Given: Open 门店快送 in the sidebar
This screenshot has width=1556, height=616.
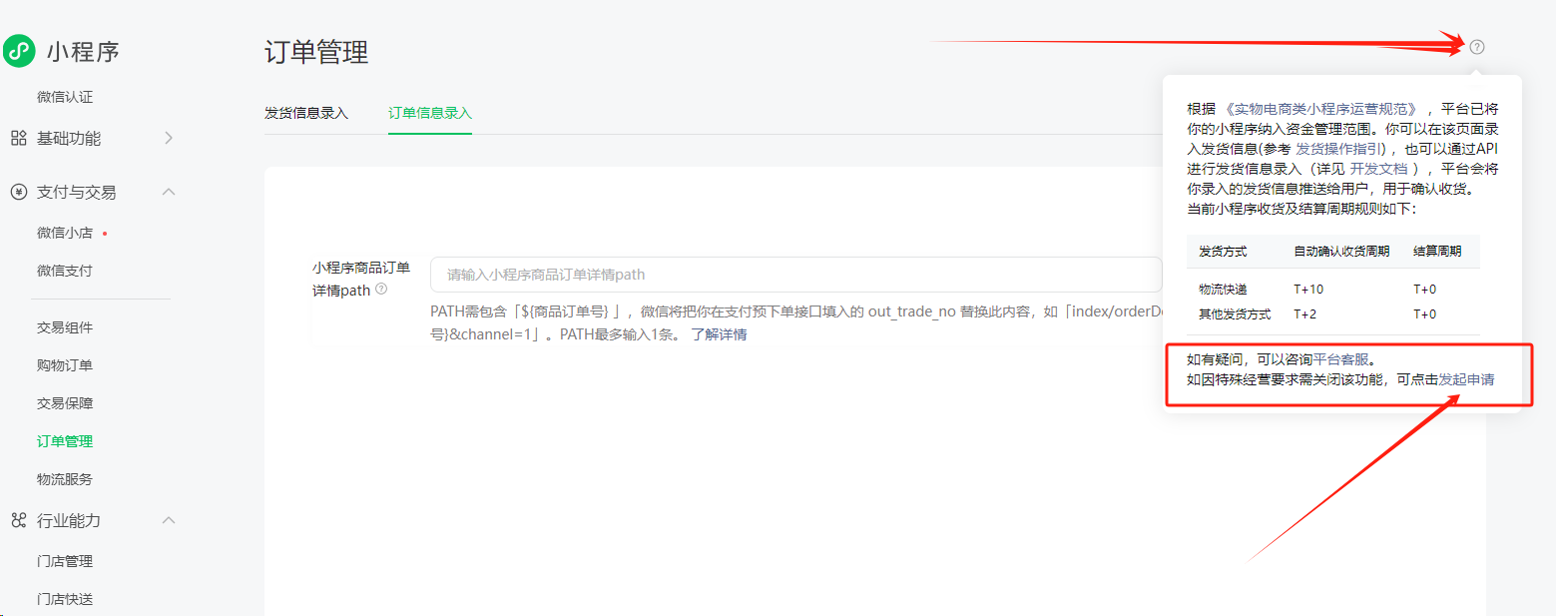Looking at the screenshot, I should [x=65, y=599].
